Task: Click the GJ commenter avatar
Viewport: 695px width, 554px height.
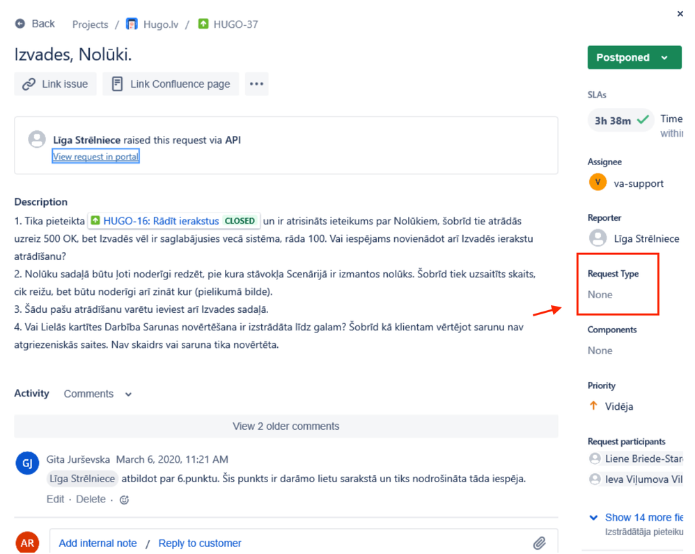Action: pyautogui.click(x=27, y=463)
